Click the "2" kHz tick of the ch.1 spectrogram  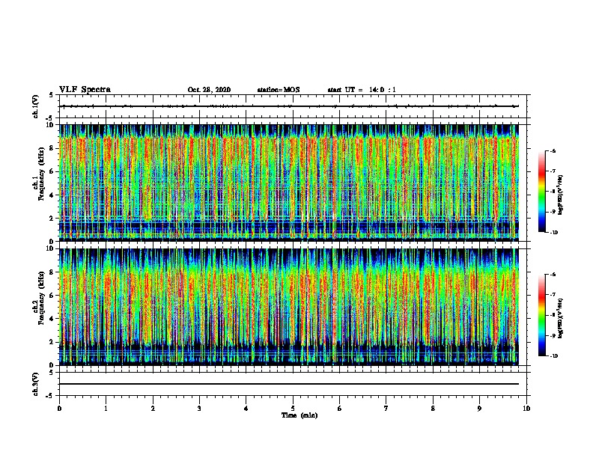point(52,219)
